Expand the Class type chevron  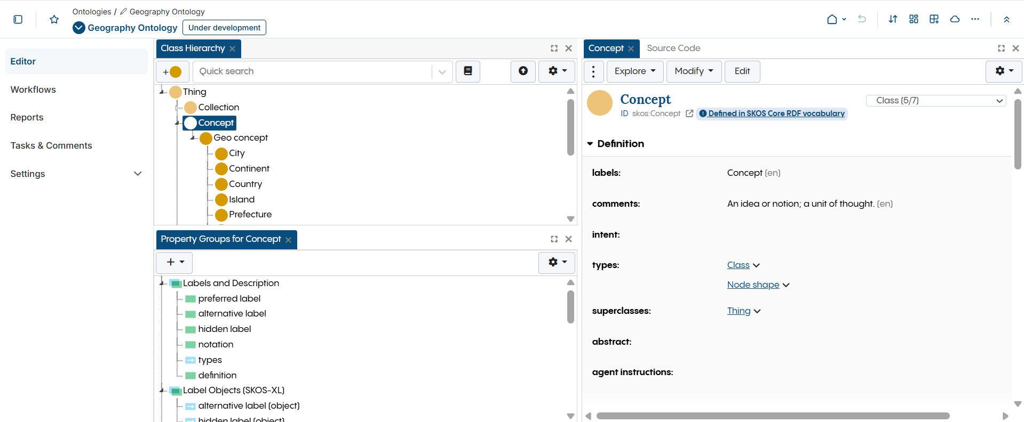pos(756,265)
